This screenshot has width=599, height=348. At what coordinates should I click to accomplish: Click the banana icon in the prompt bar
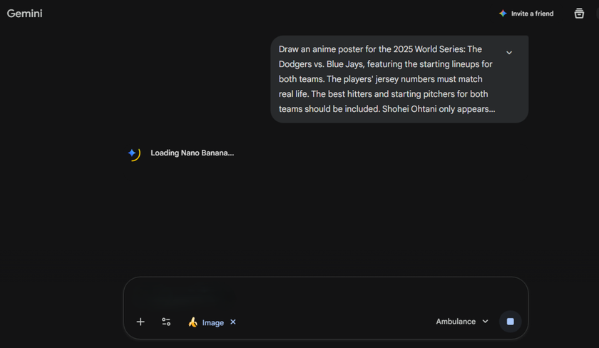pyautogui.click(x=193, y=322)
